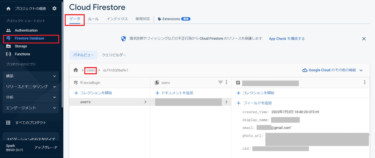Viewport: 375px width, 158px height.
Task: Select クエリビルダー view
Action: [114, 55]
